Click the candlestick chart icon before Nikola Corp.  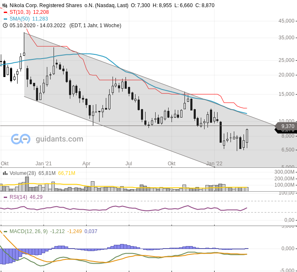[5, 5]
